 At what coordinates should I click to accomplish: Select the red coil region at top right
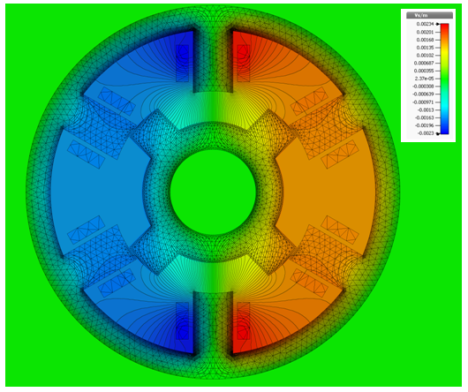coord(243,64)
